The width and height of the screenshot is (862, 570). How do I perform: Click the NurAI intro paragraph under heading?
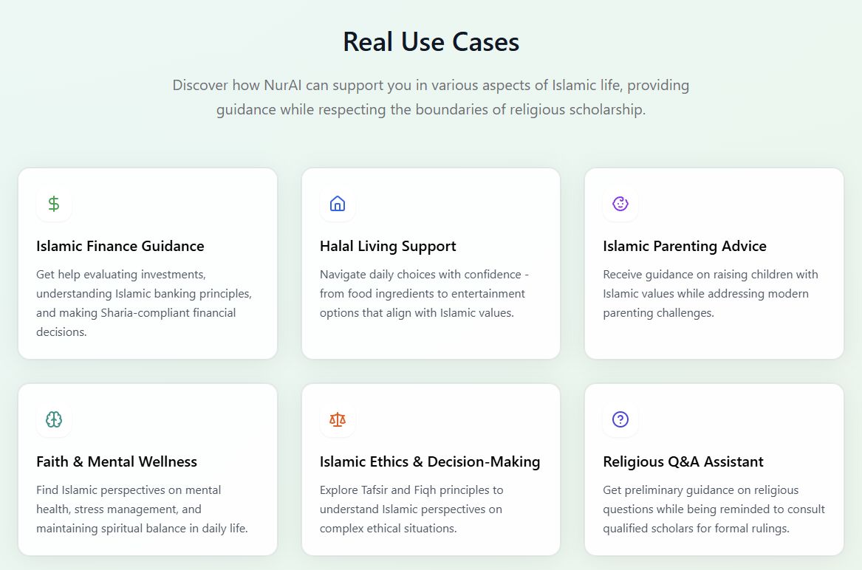[x=431, y=97]
